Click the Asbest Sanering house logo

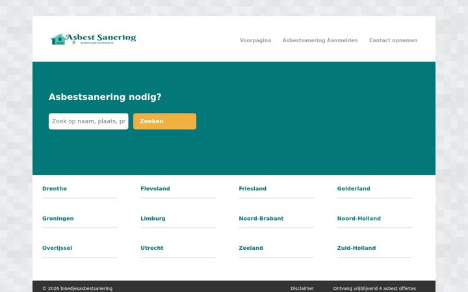(94, 39)
